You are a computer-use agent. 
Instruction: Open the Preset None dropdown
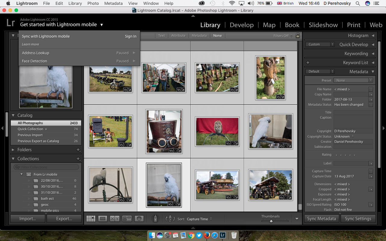pyautogui.click(x=353, y=80)
